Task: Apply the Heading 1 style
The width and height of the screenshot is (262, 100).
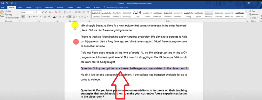Action: click(x=117, y=15)
